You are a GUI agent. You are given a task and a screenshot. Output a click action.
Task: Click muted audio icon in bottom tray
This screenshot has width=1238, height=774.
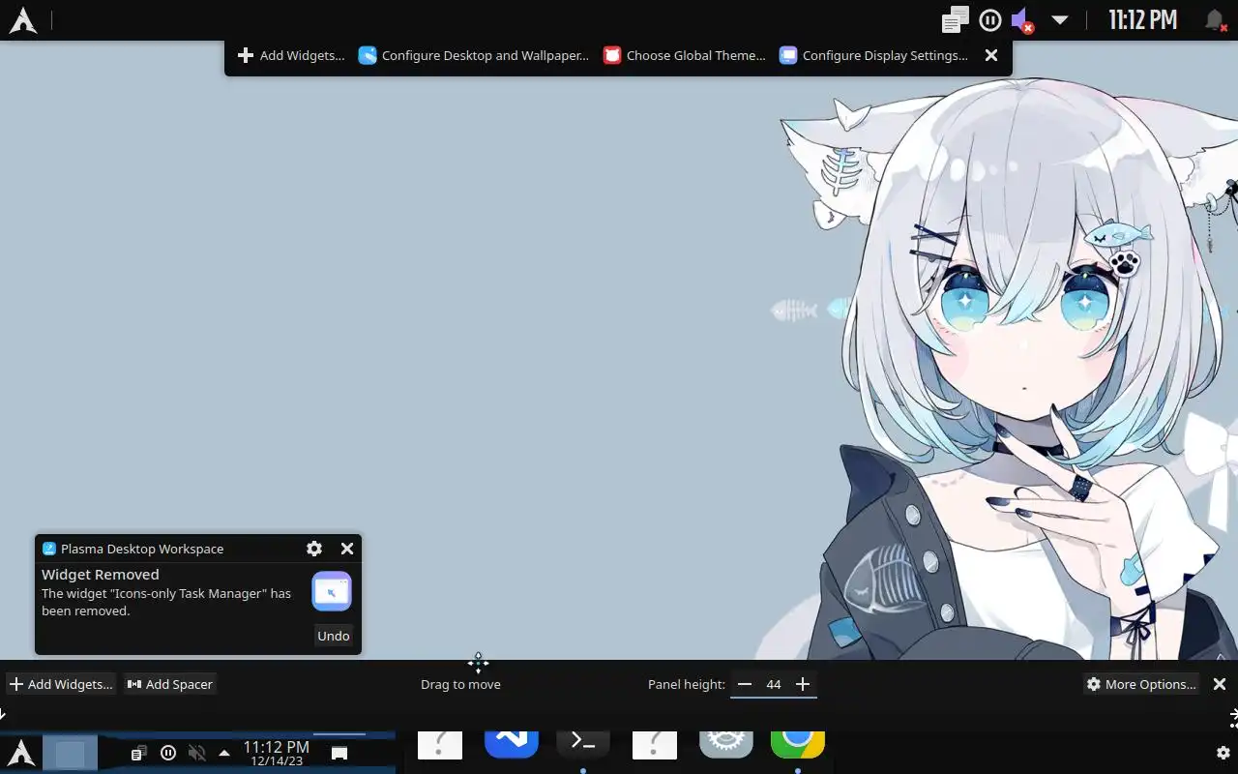[x=196, y=753]
